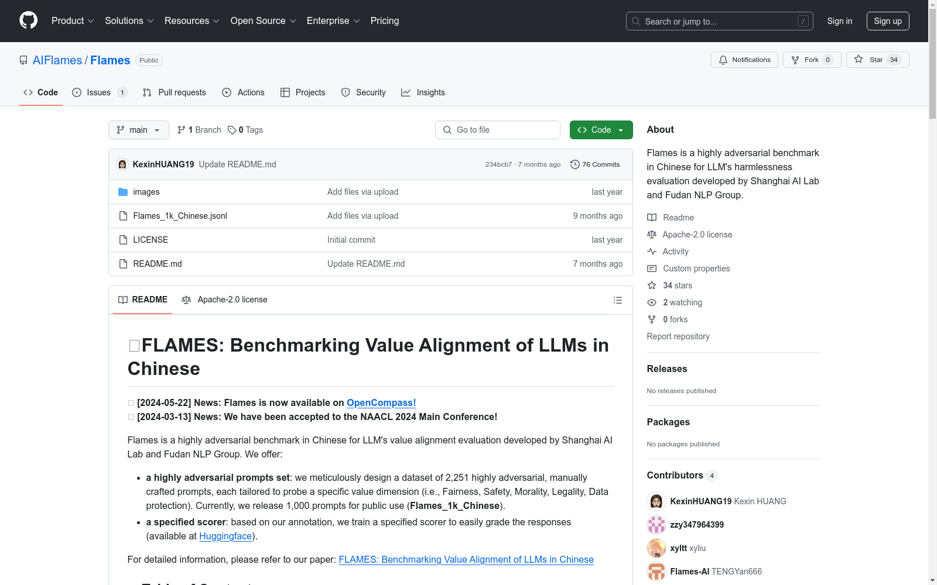Open Apache-2.0 license sidebar link

click(690, 235)
